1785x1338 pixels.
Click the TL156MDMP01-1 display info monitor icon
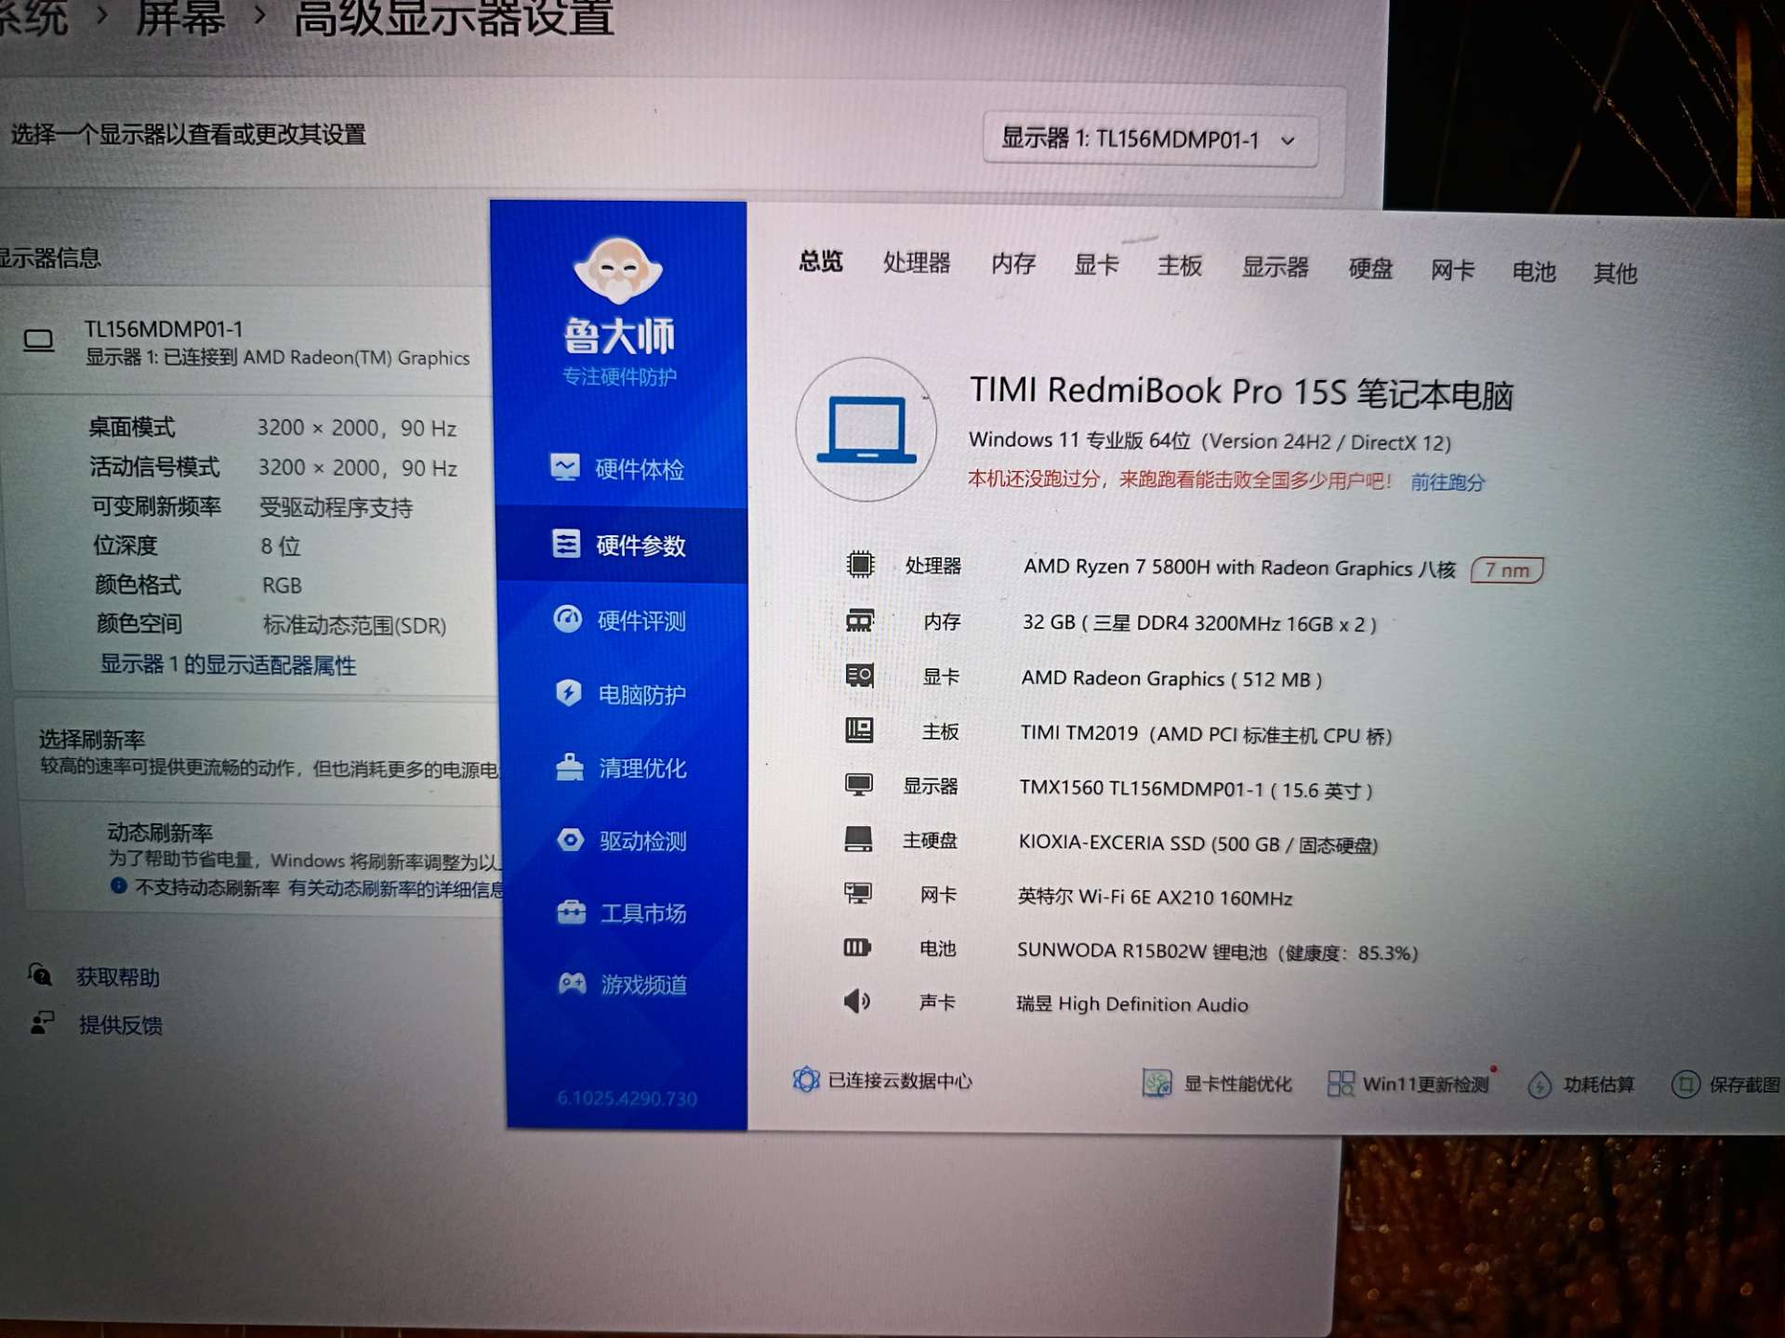(x=38, y=340)
